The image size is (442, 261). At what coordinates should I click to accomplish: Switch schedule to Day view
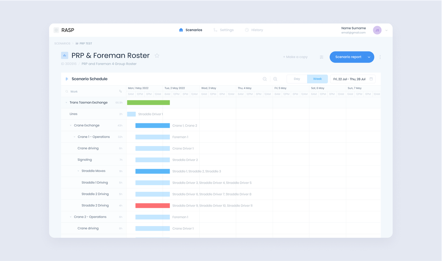click(297, 79)
